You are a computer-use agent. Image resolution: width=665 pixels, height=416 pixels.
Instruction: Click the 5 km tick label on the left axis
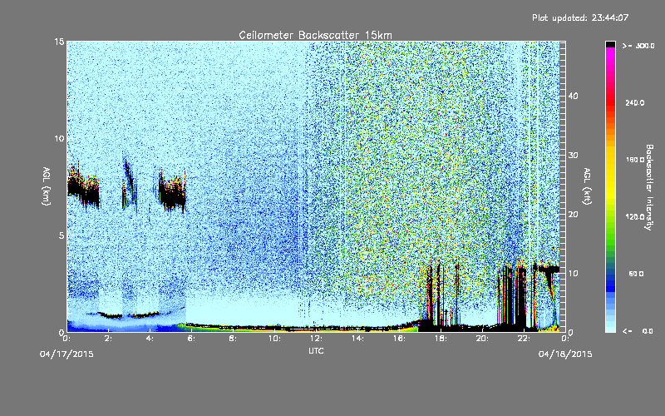pos(62,235)
